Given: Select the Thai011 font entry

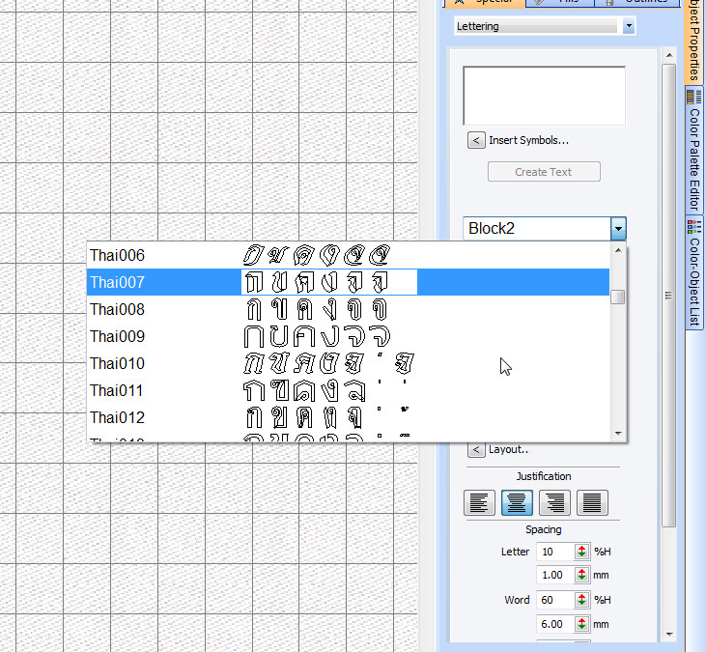Looking at the screenshot, I should 348,390.
